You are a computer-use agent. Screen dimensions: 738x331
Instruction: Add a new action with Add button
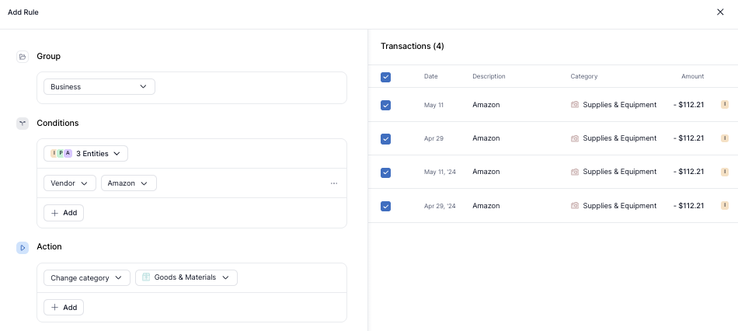click(x=64, y=308)
